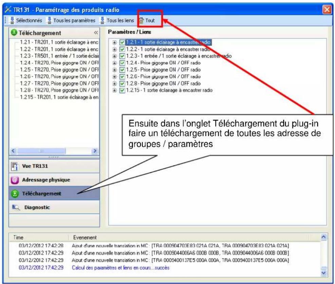Toggle checkbox for 1.2.15 sortie éclairage
335x284 pixels.
[122, 90]
